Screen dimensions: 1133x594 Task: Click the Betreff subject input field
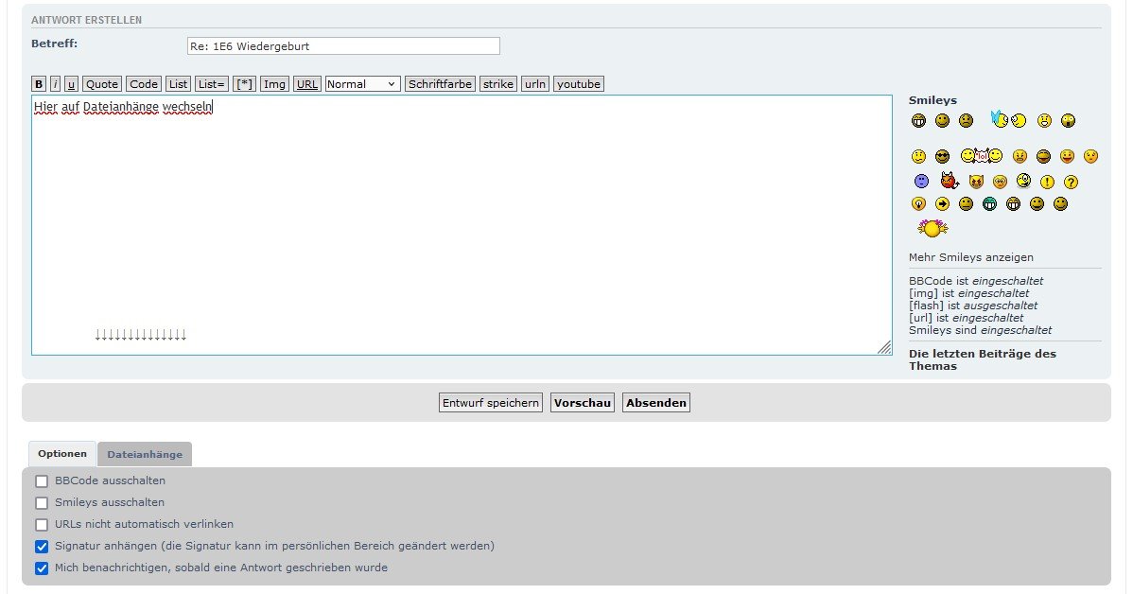(343, 46)
